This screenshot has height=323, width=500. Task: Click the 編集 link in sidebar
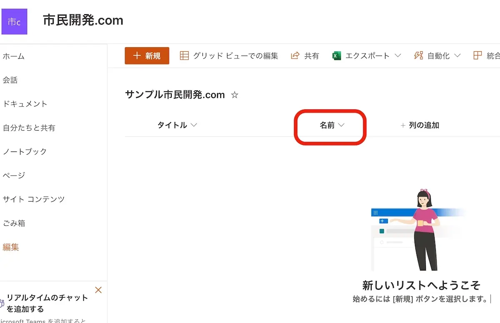[x=11, y=247]
